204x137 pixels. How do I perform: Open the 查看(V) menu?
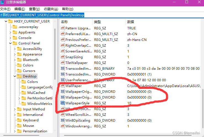[x=34, y=9]
